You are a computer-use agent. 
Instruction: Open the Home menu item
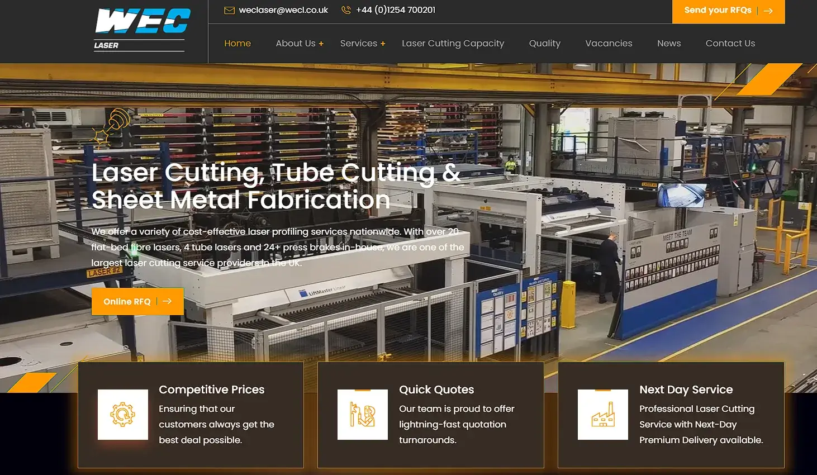click(x=237, y=44)
